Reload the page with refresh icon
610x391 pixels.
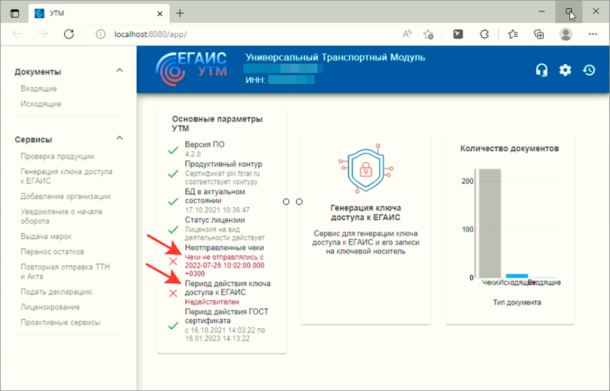[x=69, y=34]
